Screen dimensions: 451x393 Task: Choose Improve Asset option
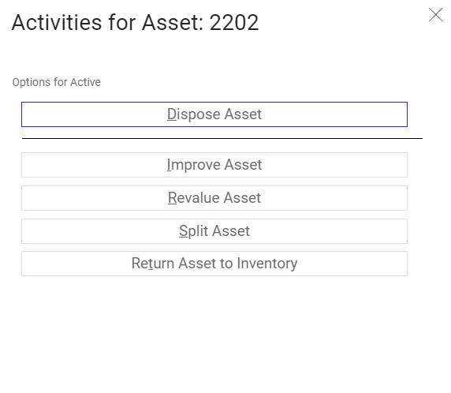(214, 165)
